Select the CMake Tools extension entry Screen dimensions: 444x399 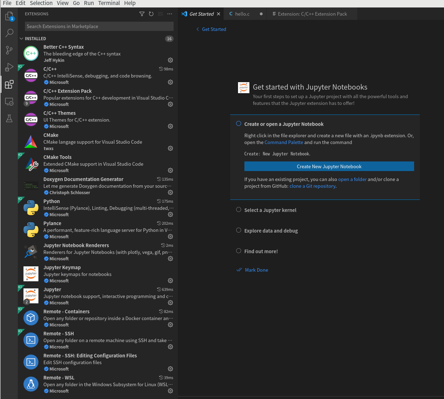pyautogui.click(x=98, y=164)
